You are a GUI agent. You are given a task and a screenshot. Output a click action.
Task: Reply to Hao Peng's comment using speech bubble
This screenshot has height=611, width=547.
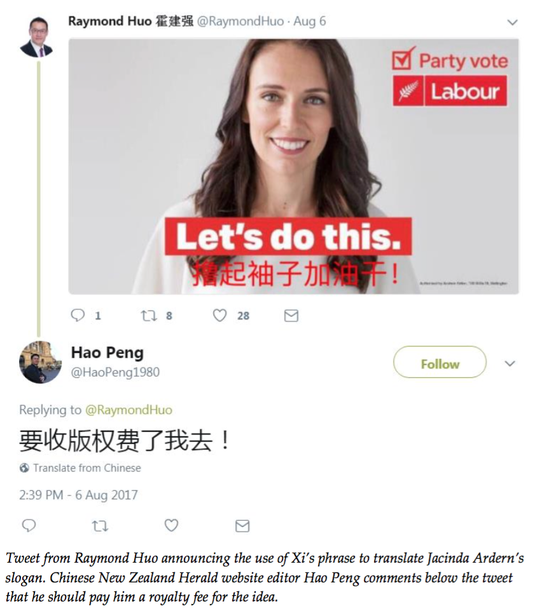pos(29,526)
